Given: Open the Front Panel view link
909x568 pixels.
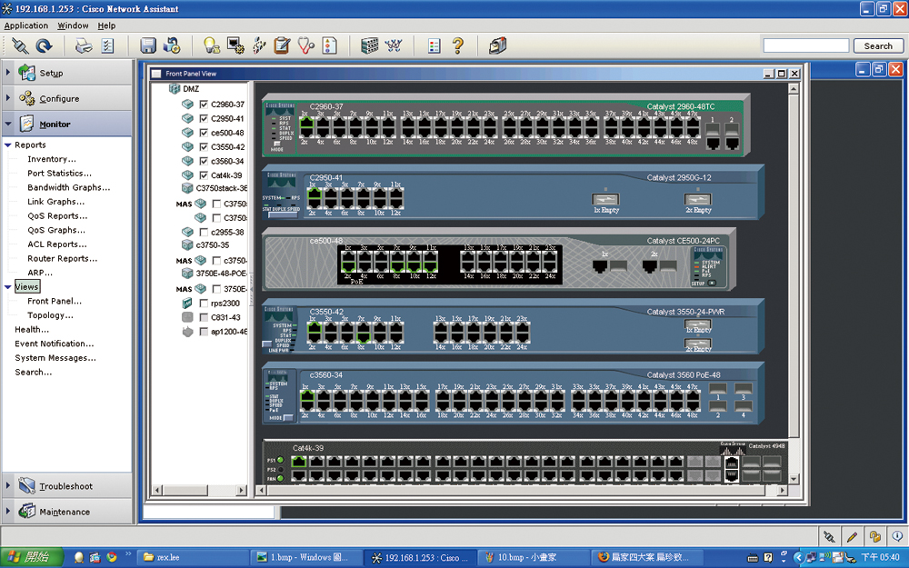Looking at the screenshot, I should tap(55, 301).
